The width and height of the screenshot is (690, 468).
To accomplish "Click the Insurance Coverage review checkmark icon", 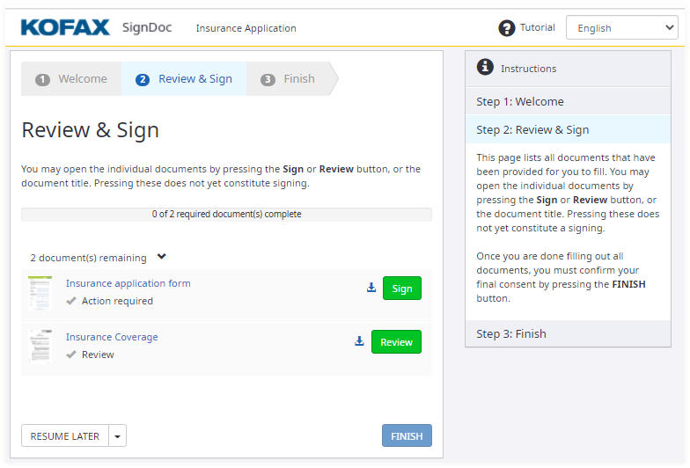I will tap(71, 355).
